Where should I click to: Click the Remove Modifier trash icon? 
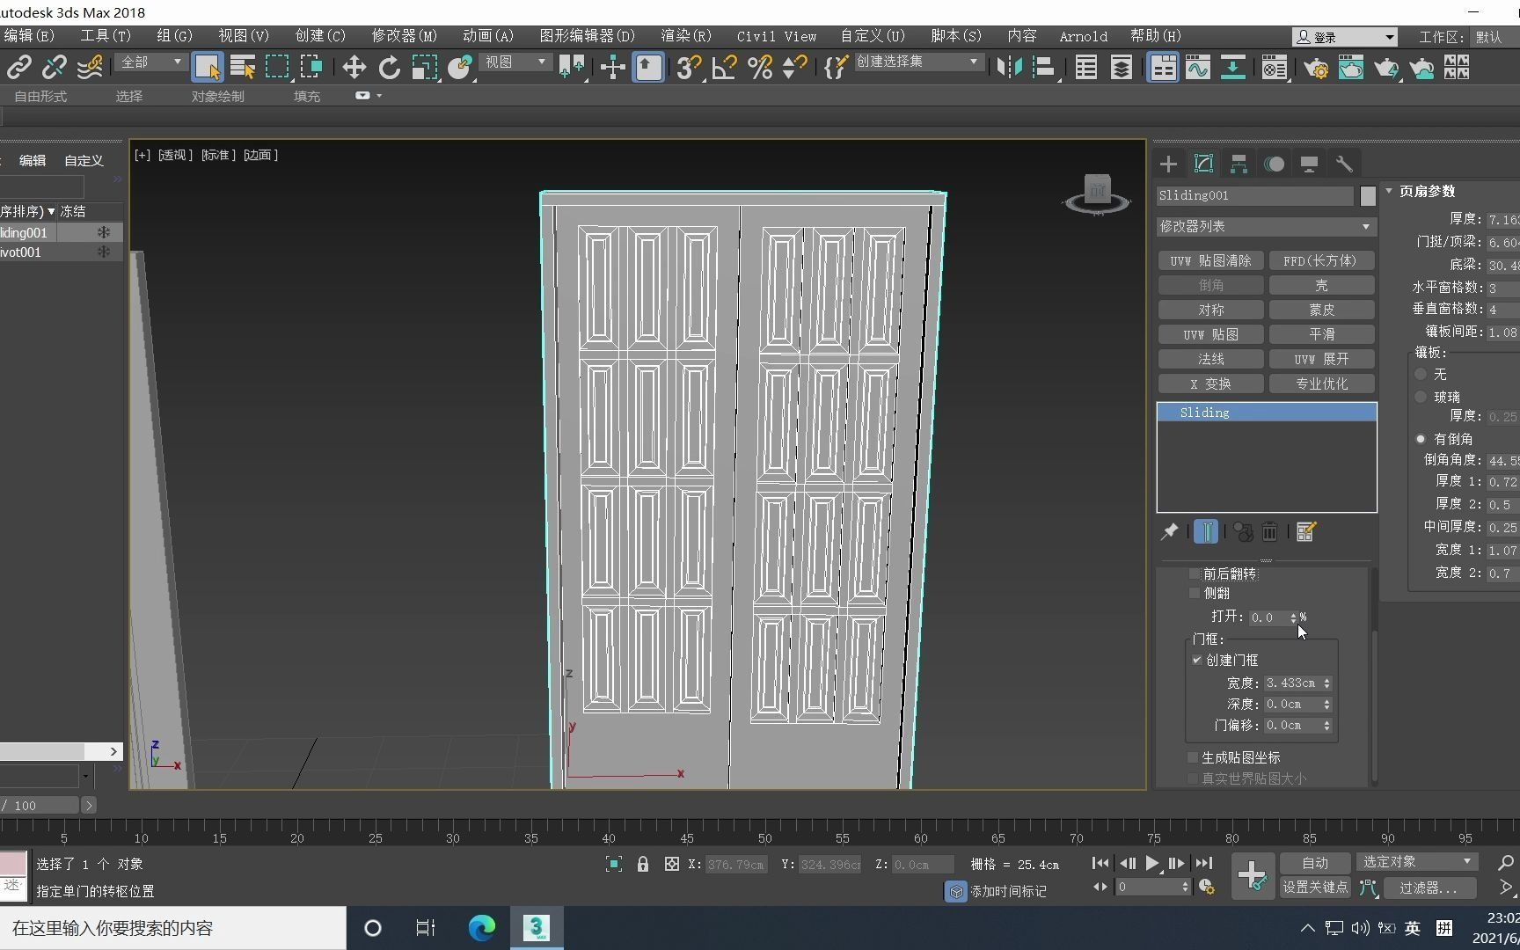coord(1269,531)
